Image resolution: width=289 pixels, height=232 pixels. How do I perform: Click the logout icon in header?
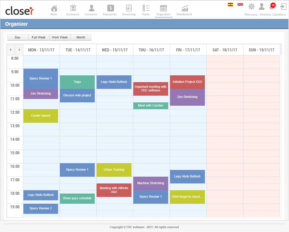tap(283, 6)
